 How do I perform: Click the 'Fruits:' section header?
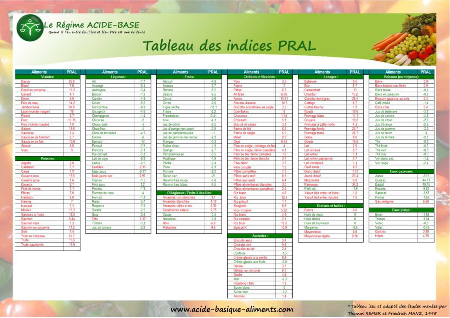click(x=189, y=77)
